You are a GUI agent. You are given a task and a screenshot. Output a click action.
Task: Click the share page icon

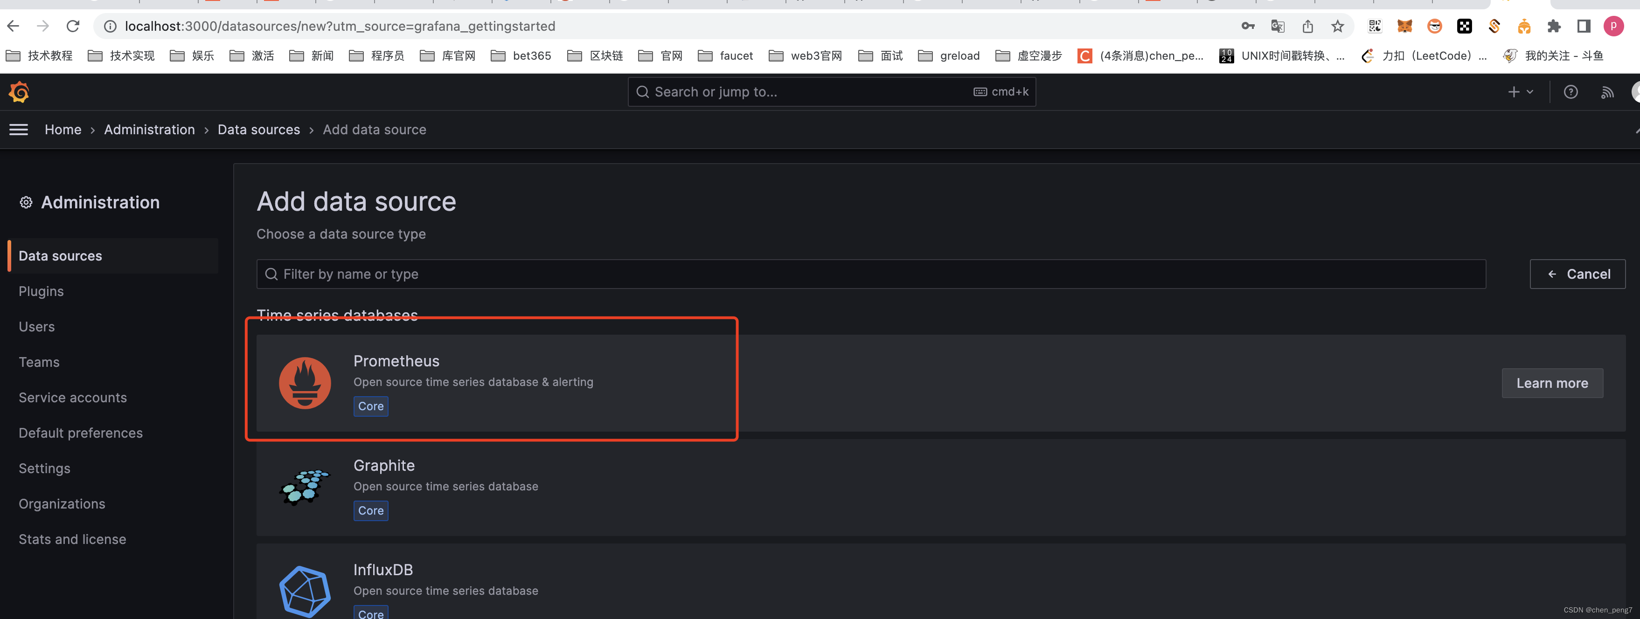tap(1308, 26)
